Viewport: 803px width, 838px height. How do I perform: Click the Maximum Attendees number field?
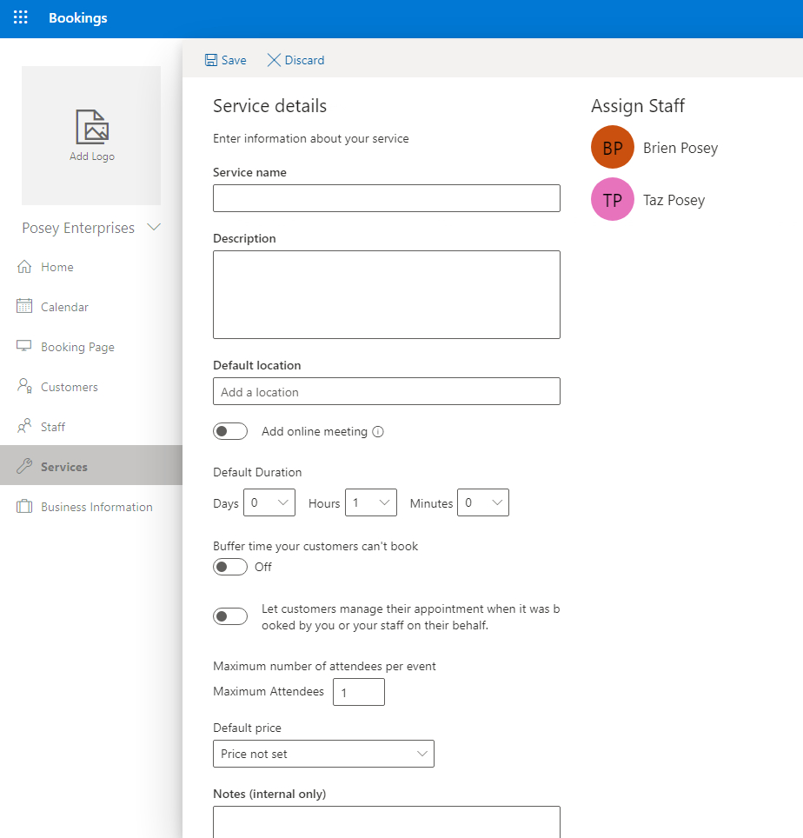point(359,692)
